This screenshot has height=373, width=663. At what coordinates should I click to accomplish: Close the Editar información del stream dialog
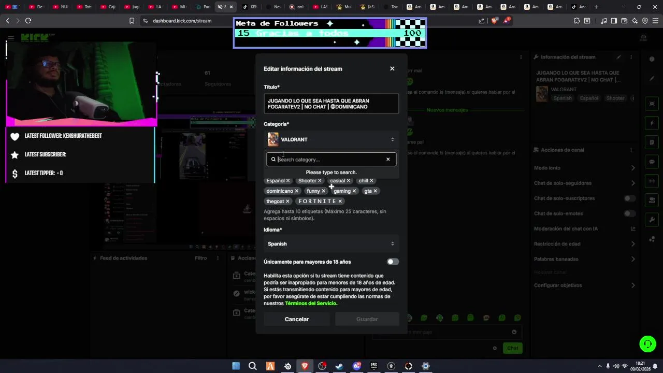(392, 68)
